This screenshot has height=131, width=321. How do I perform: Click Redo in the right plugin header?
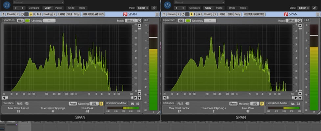243,8
